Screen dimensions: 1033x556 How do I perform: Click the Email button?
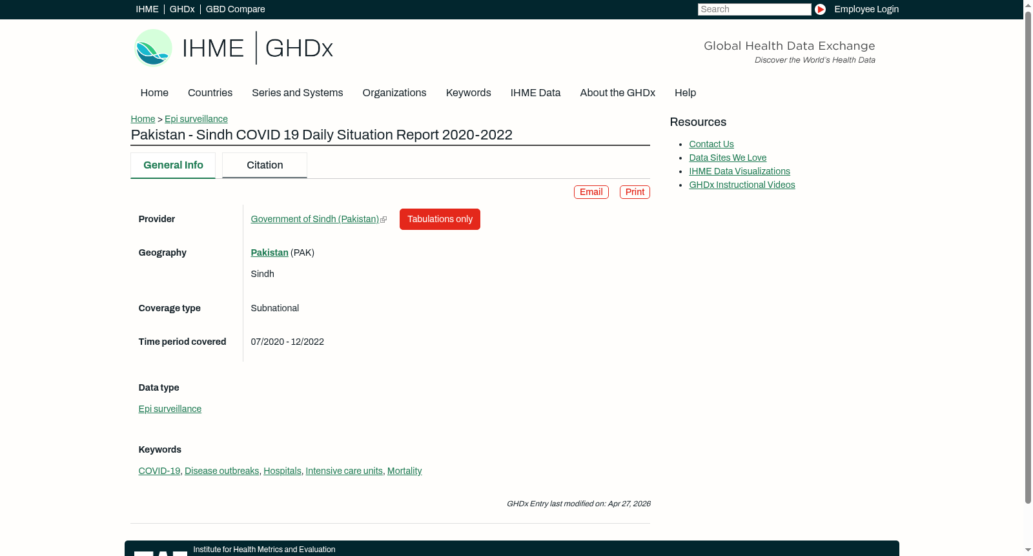pyautogui.click(x=591, y=192)
